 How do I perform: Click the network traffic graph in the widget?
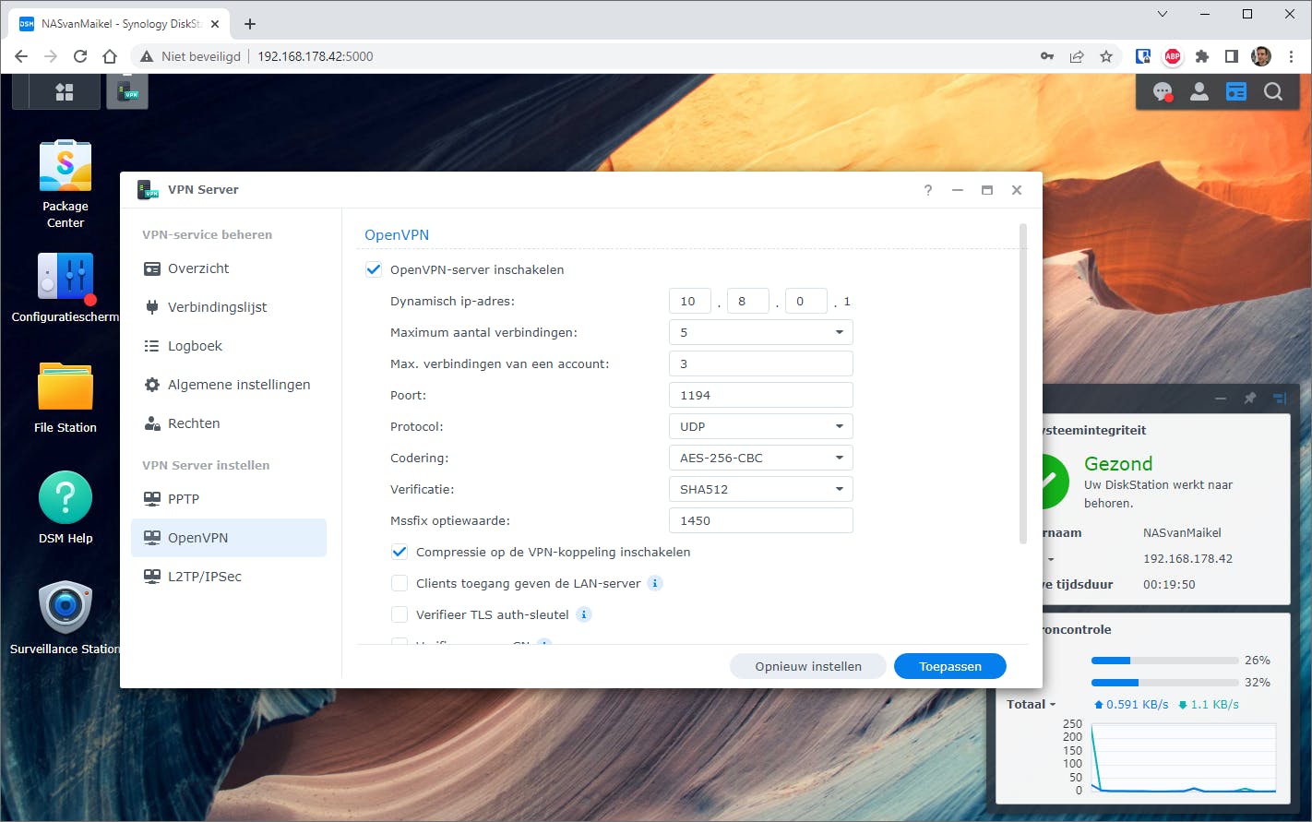(x=1184, y=756)
